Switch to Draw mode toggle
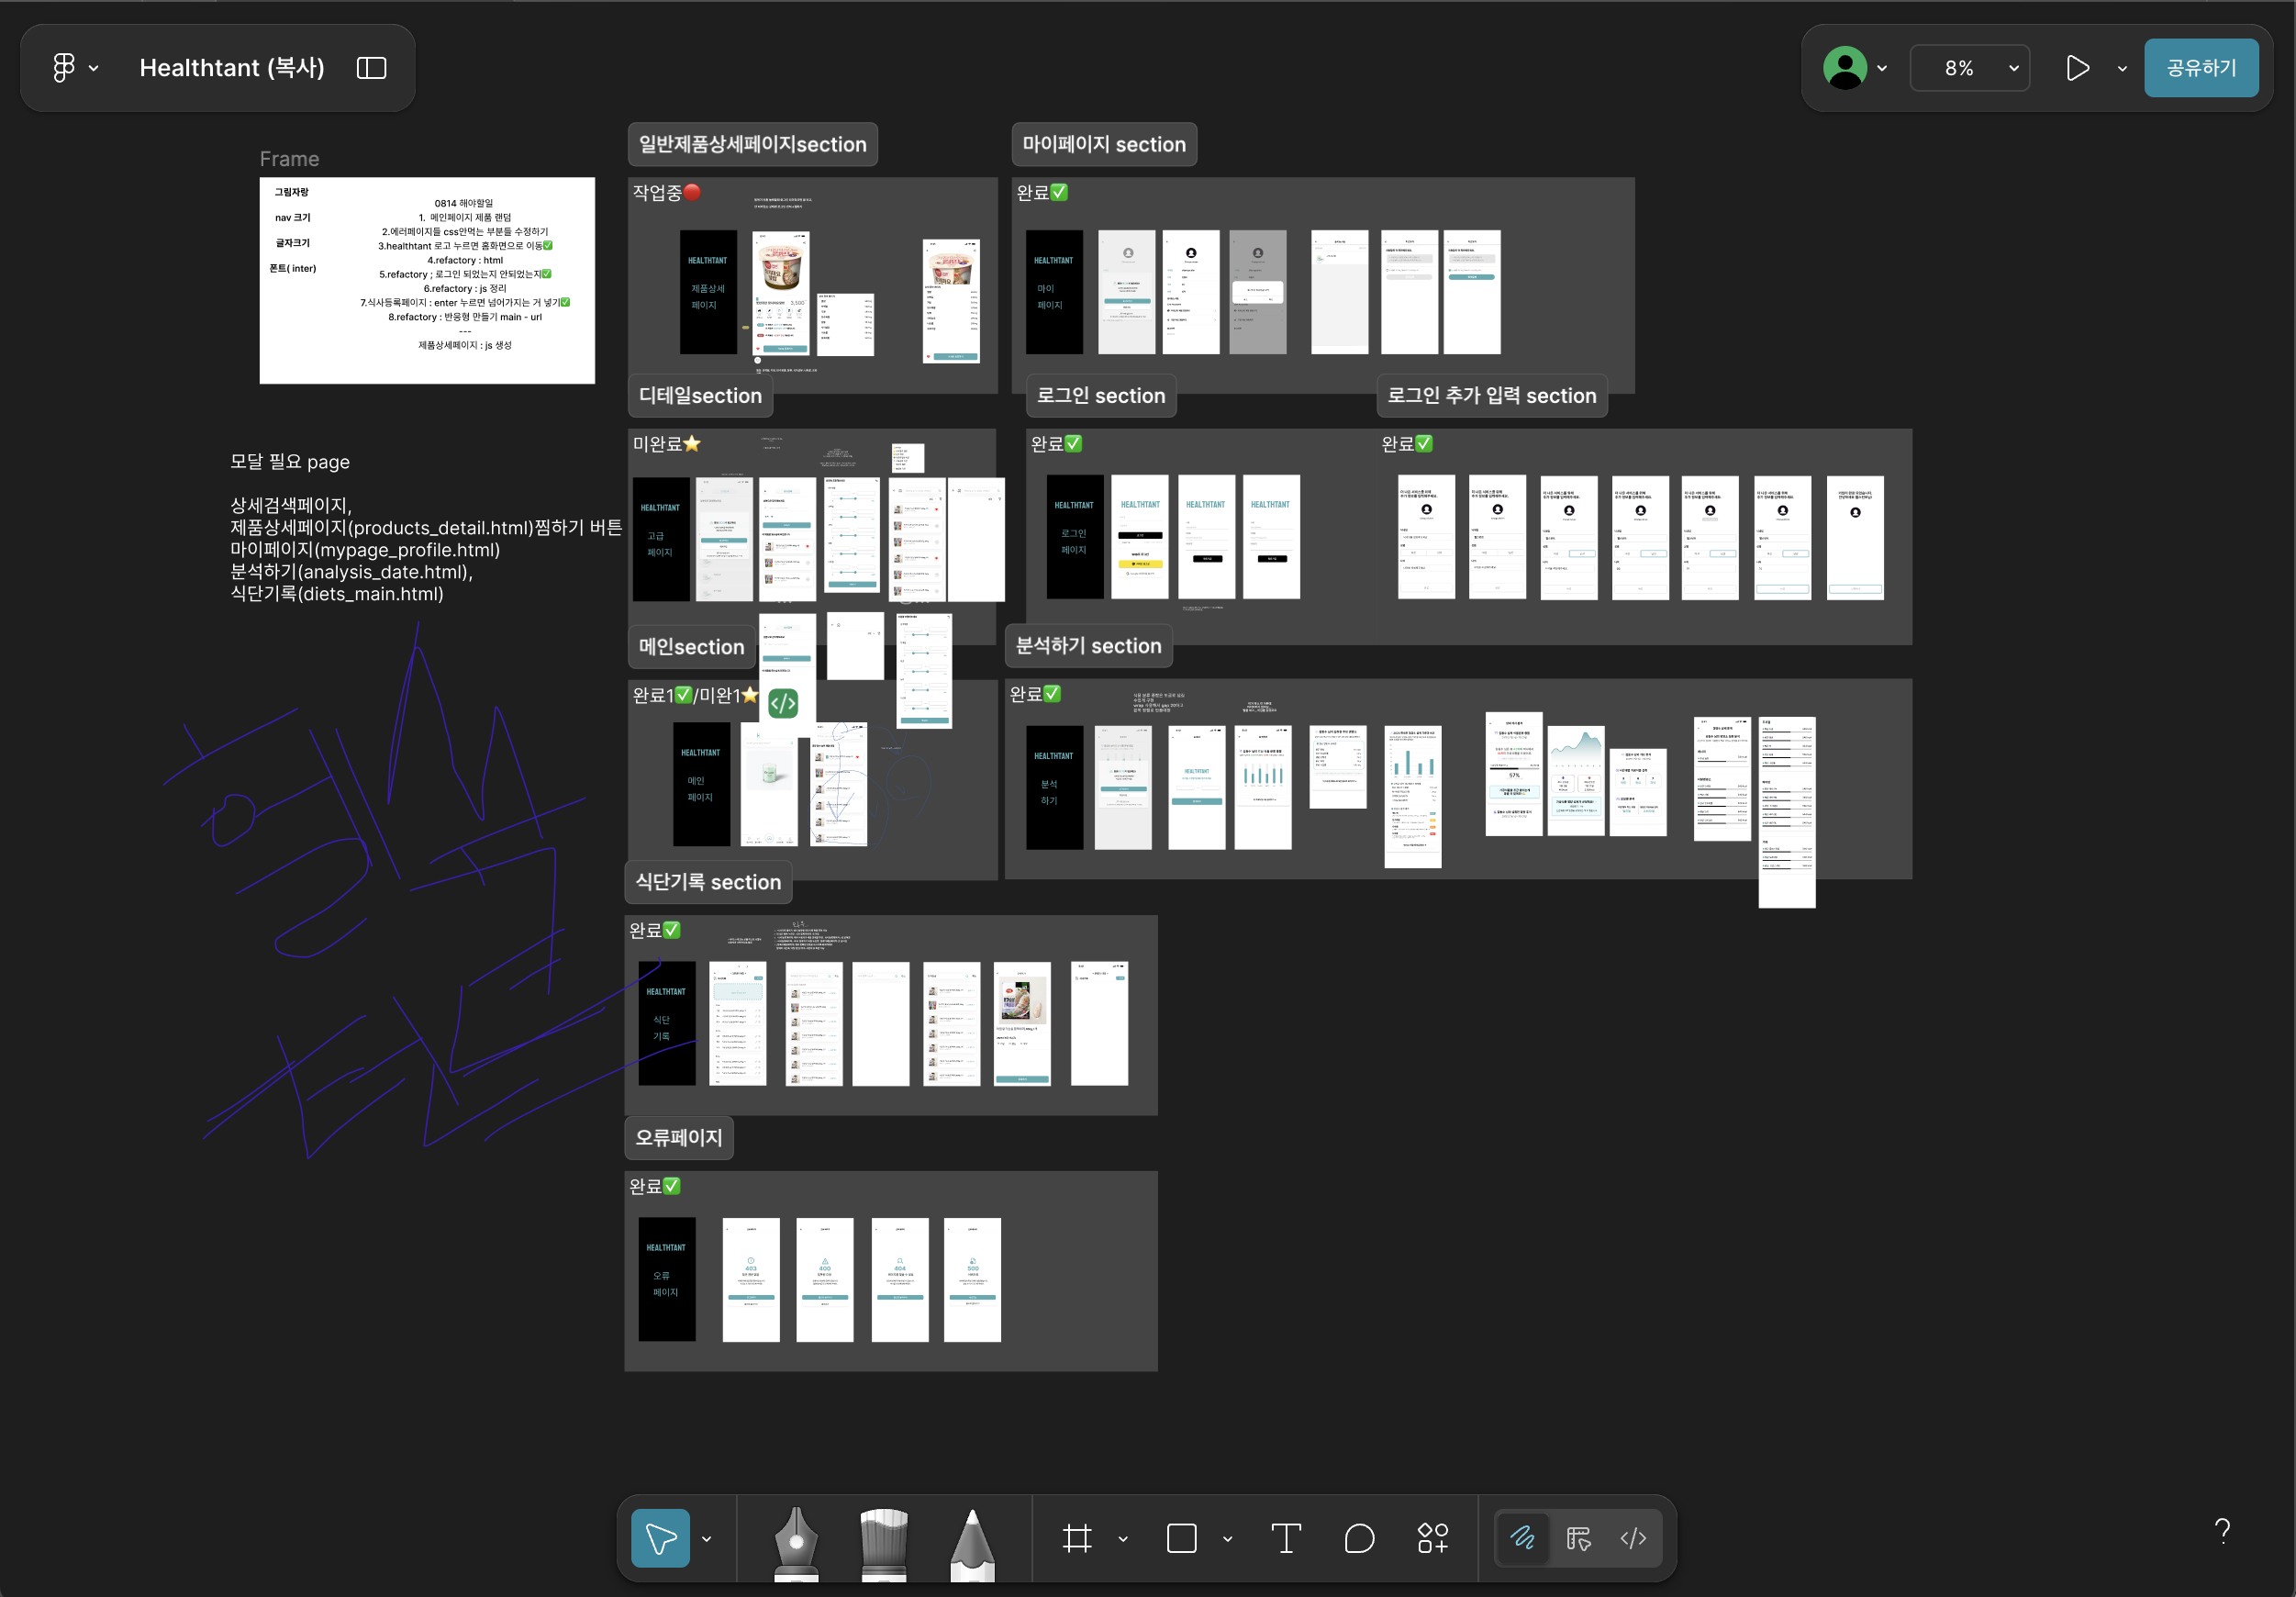 click(x=1522, y=1538)
